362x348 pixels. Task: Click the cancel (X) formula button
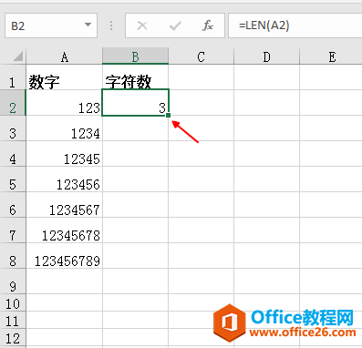point(142,26)
